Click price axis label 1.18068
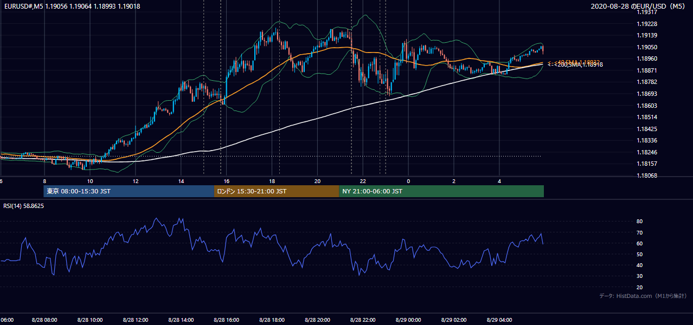 (x=646, y=175)
